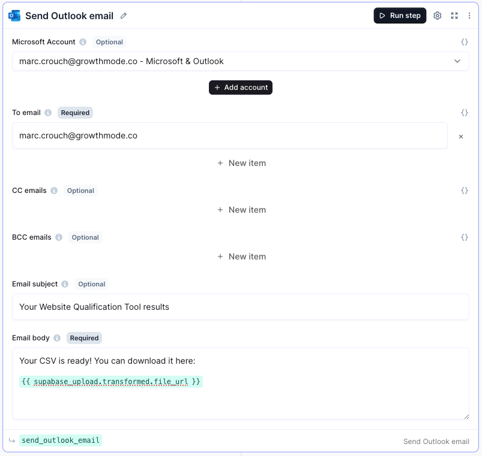
Task: Click info icon beside Email body label
Action: pos(57,338)
